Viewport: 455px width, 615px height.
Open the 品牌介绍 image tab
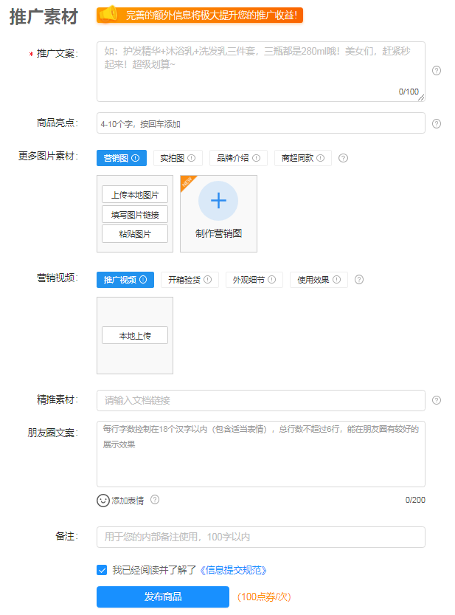point(238,158)
